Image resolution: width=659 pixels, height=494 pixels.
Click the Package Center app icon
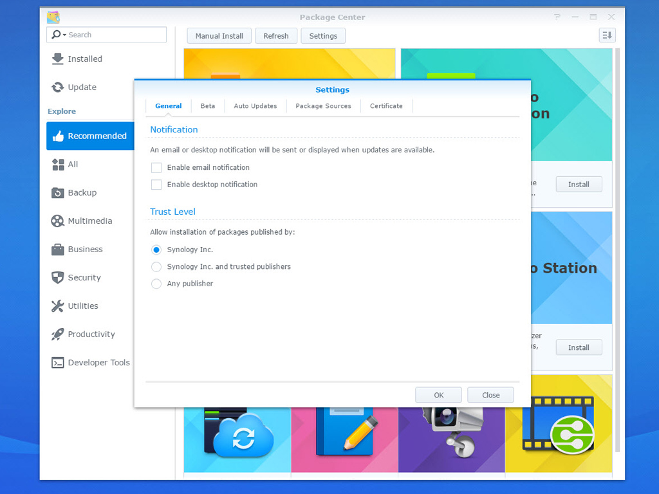(x=53, y=17)
